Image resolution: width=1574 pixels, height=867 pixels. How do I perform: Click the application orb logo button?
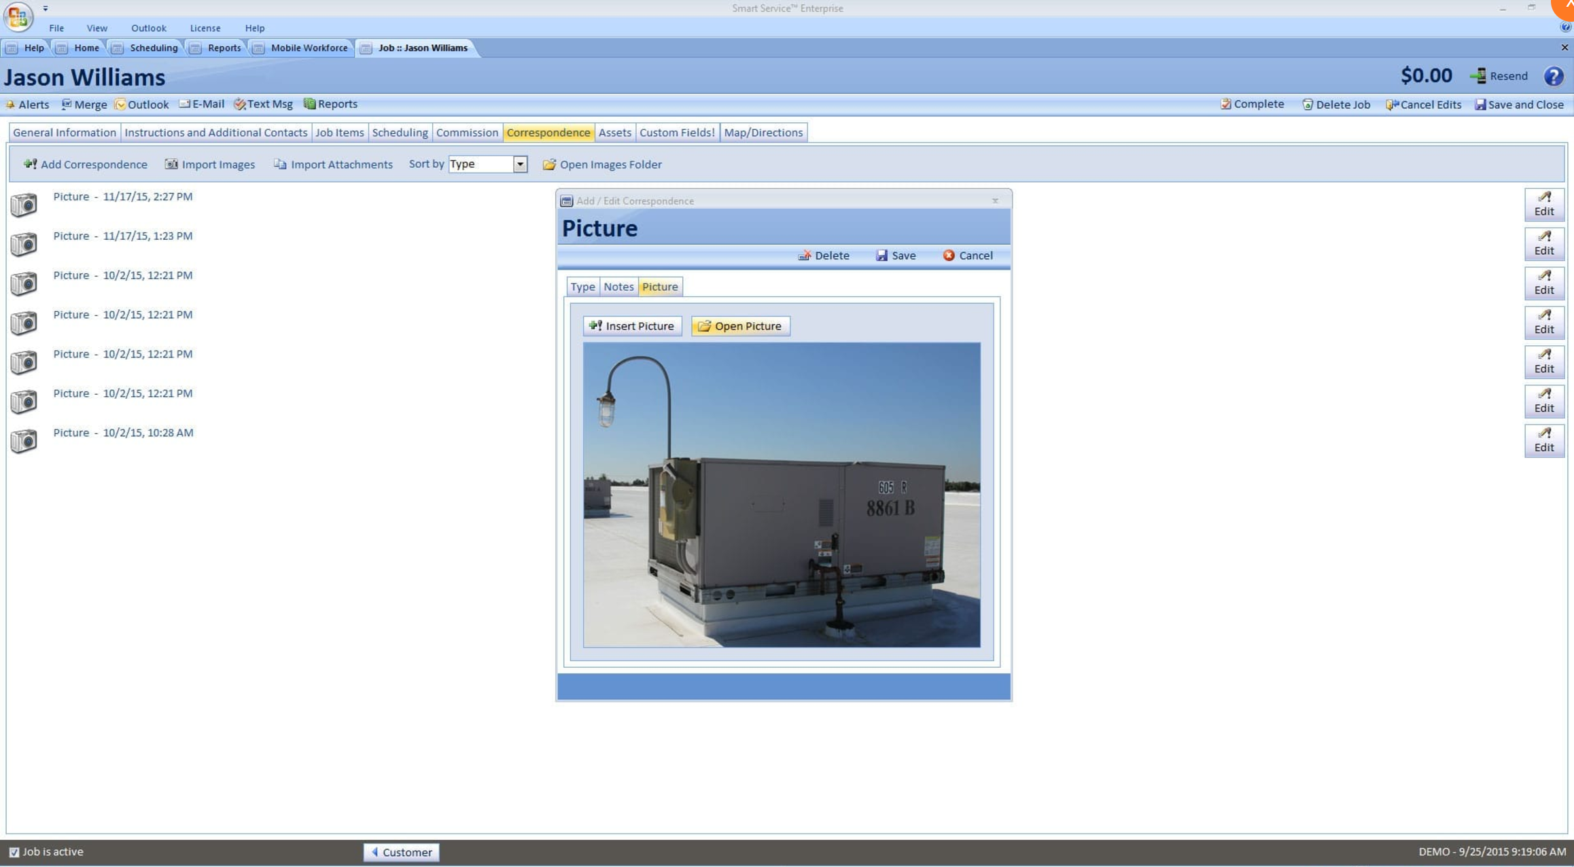click(x=18, y=16)
